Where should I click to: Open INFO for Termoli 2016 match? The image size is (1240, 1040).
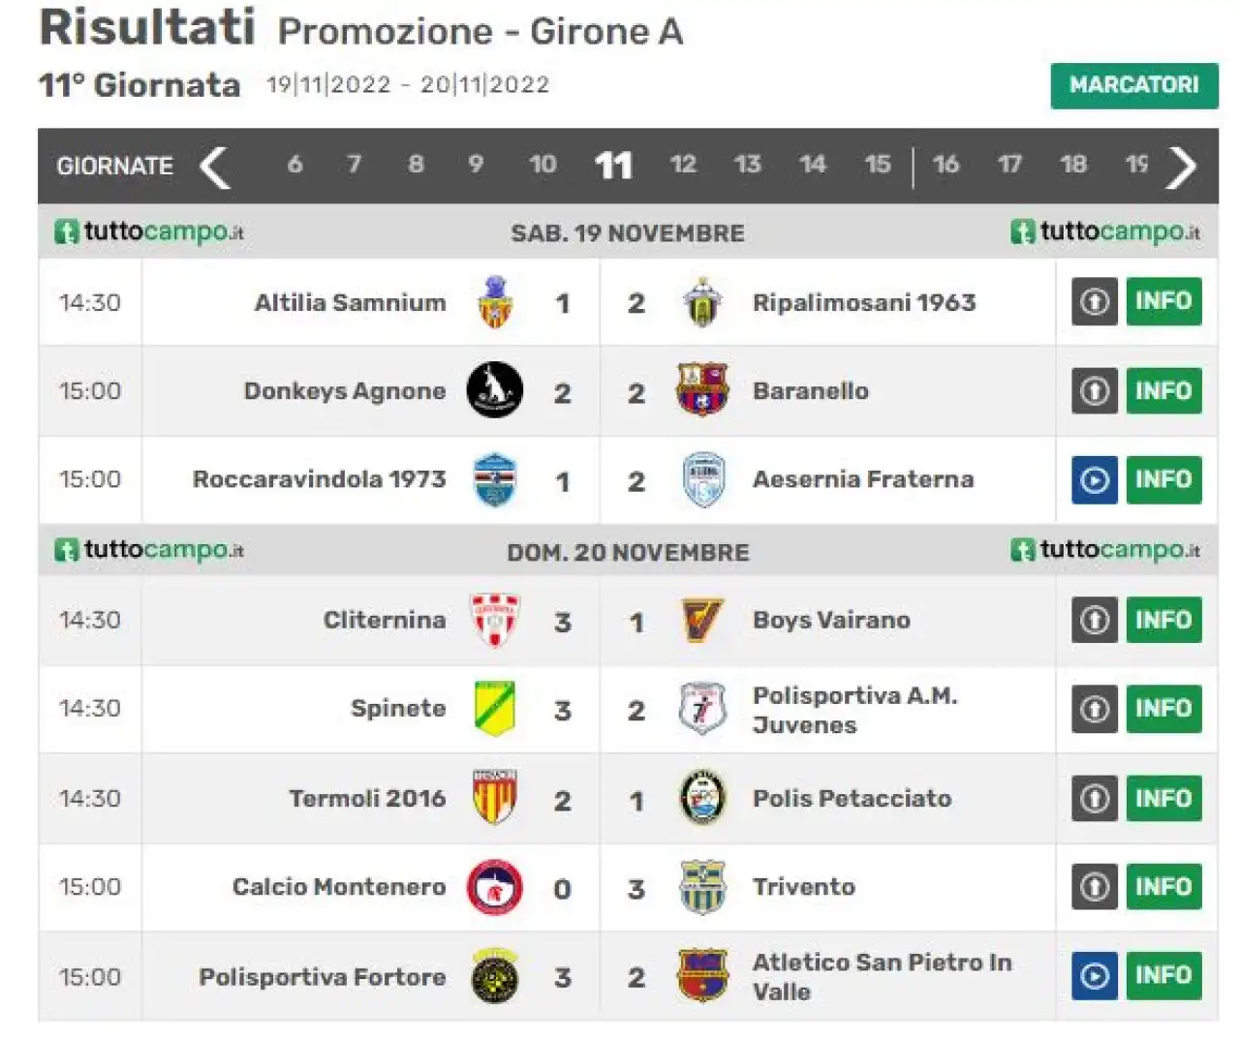[x=1163, y=798]
